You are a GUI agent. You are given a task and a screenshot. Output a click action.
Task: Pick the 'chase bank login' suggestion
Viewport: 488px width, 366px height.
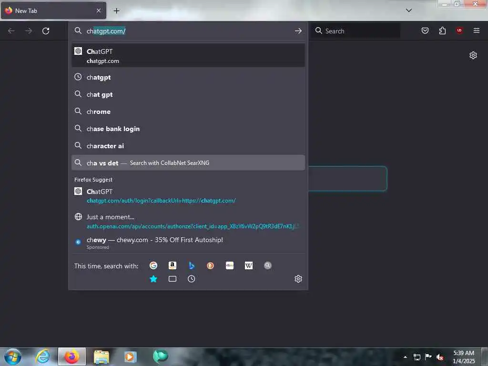188,129
